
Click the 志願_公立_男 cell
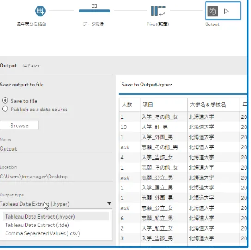point(164,177)
